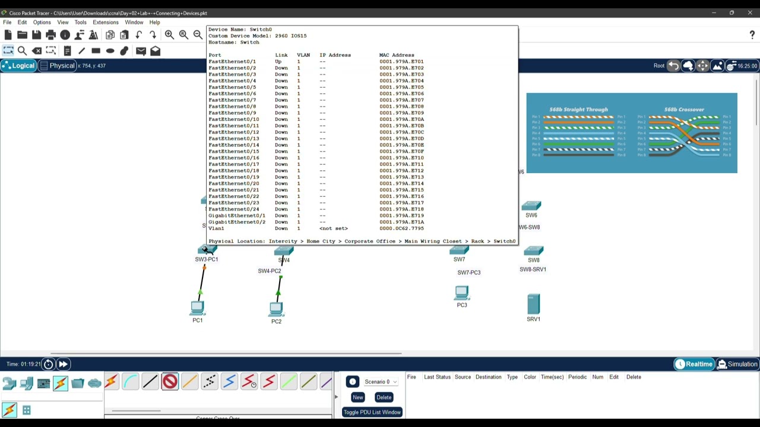Fast forward time button
The width and height of the screenshot is (760, 427).
(63, 364)
